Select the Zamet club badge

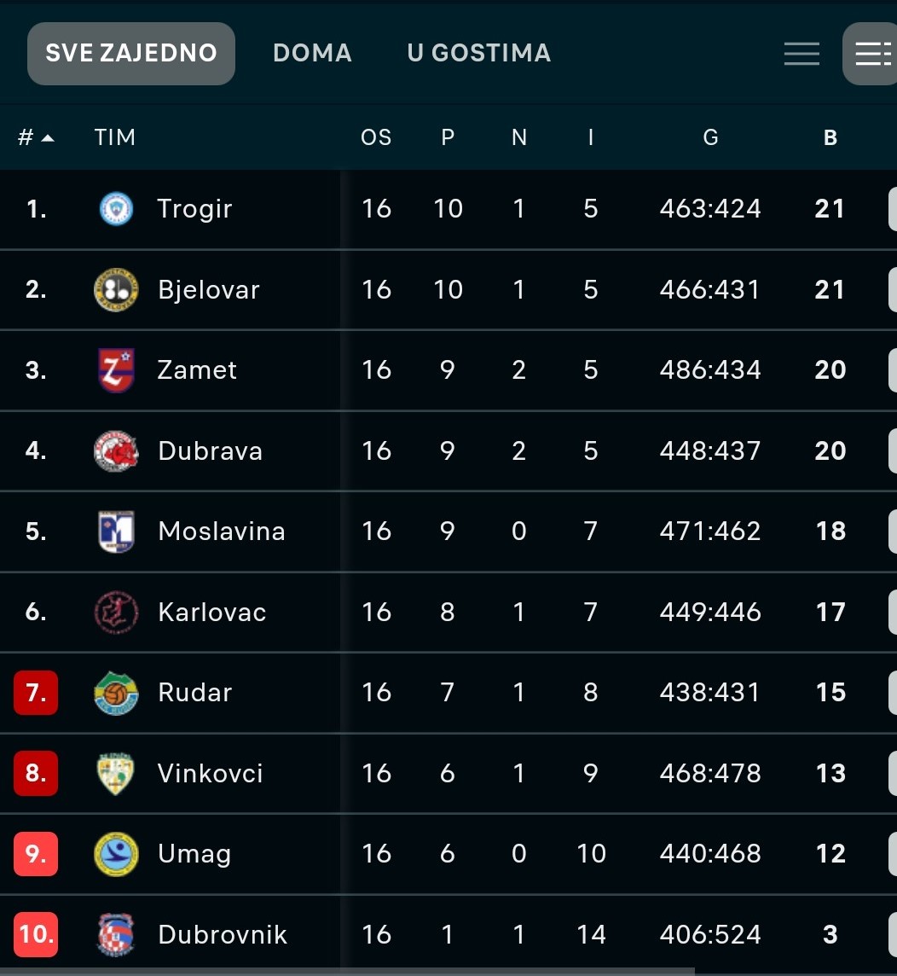[116, 369]
